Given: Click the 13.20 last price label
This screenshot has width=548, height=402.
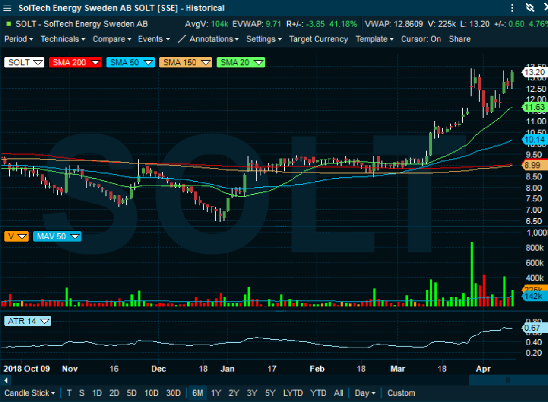Looking at the screenshot, I should pos(535,72).
